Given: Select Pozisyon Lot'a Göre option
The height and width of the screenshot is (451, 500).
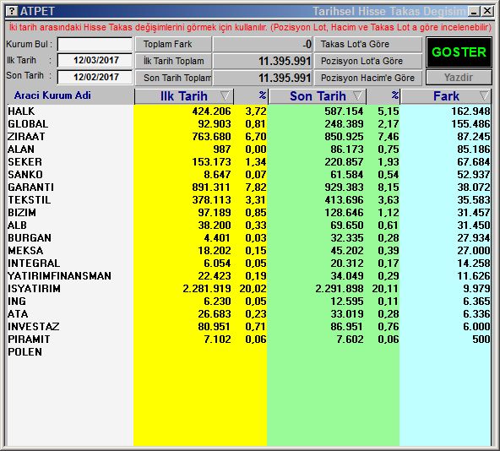Looking at the screenshot, I should [x=368, y=61].
